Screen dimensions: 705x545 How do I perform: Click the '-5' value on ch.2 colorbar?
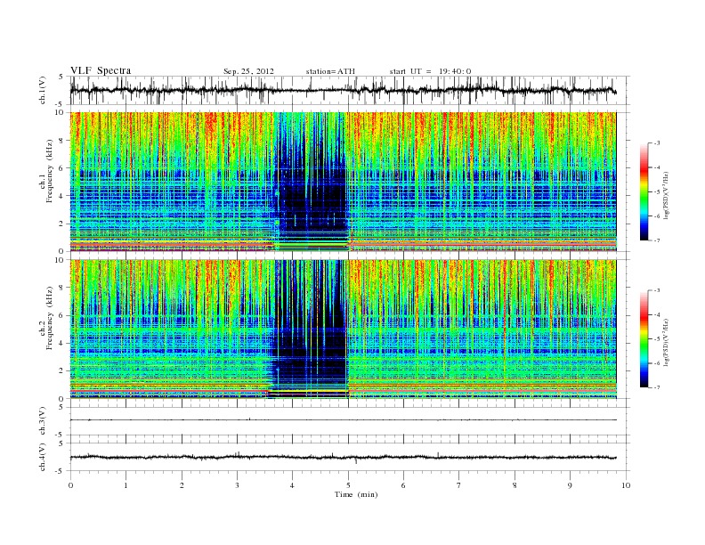pyautogui.click(x=657, y=338)
